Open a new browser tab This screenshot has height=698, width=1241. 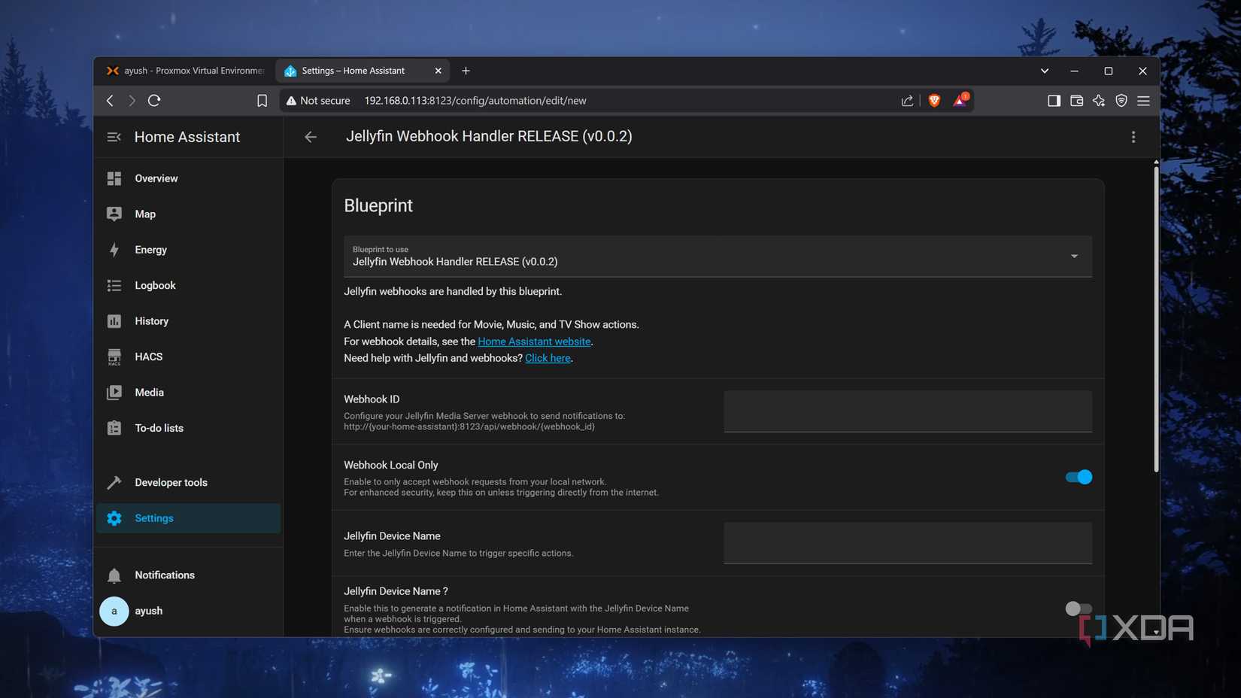click(x=466, y=71)
